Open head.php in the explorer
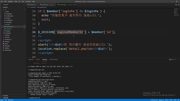Image resolution: width=180 pixels, height=101 pixels. (8, 33)
